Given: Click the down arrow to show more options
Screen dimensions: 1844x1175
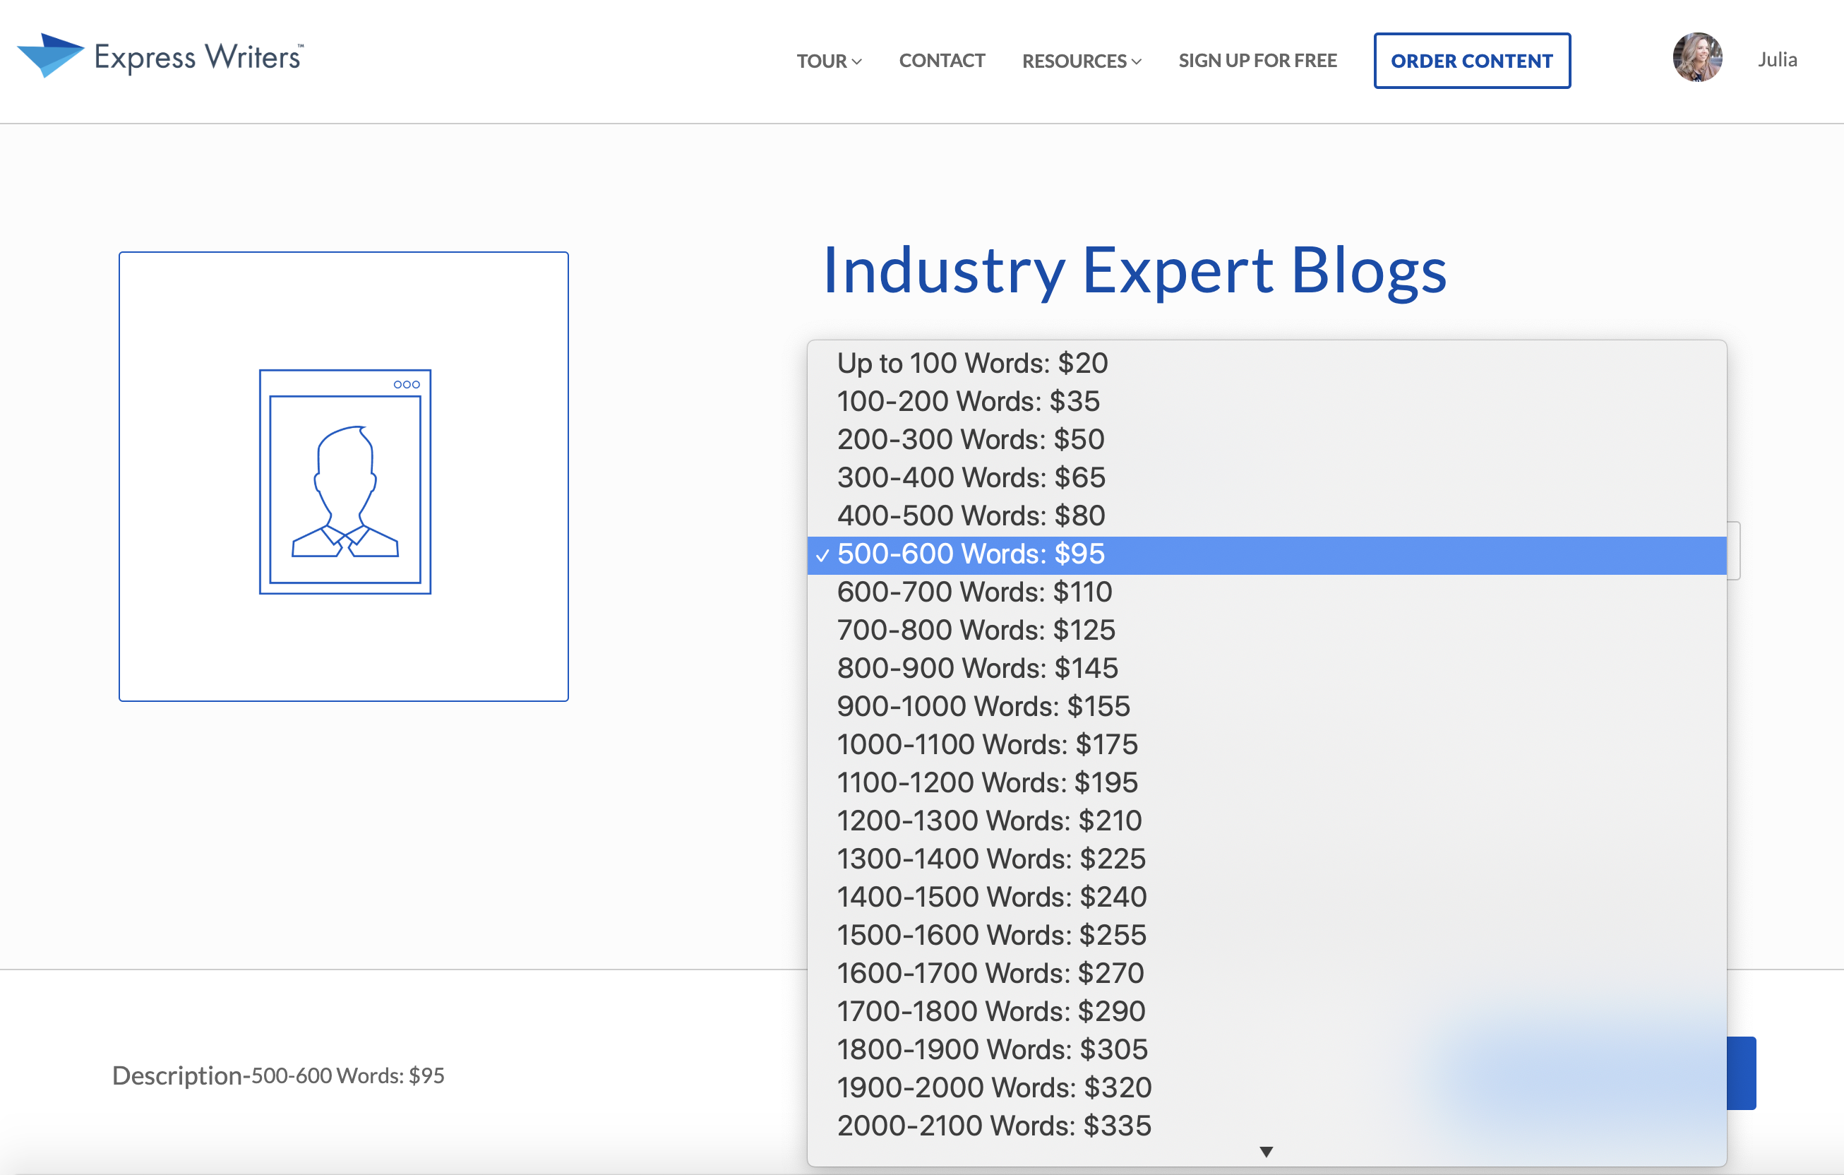Looking at the screenshot, I should tap(1267, 1152).
